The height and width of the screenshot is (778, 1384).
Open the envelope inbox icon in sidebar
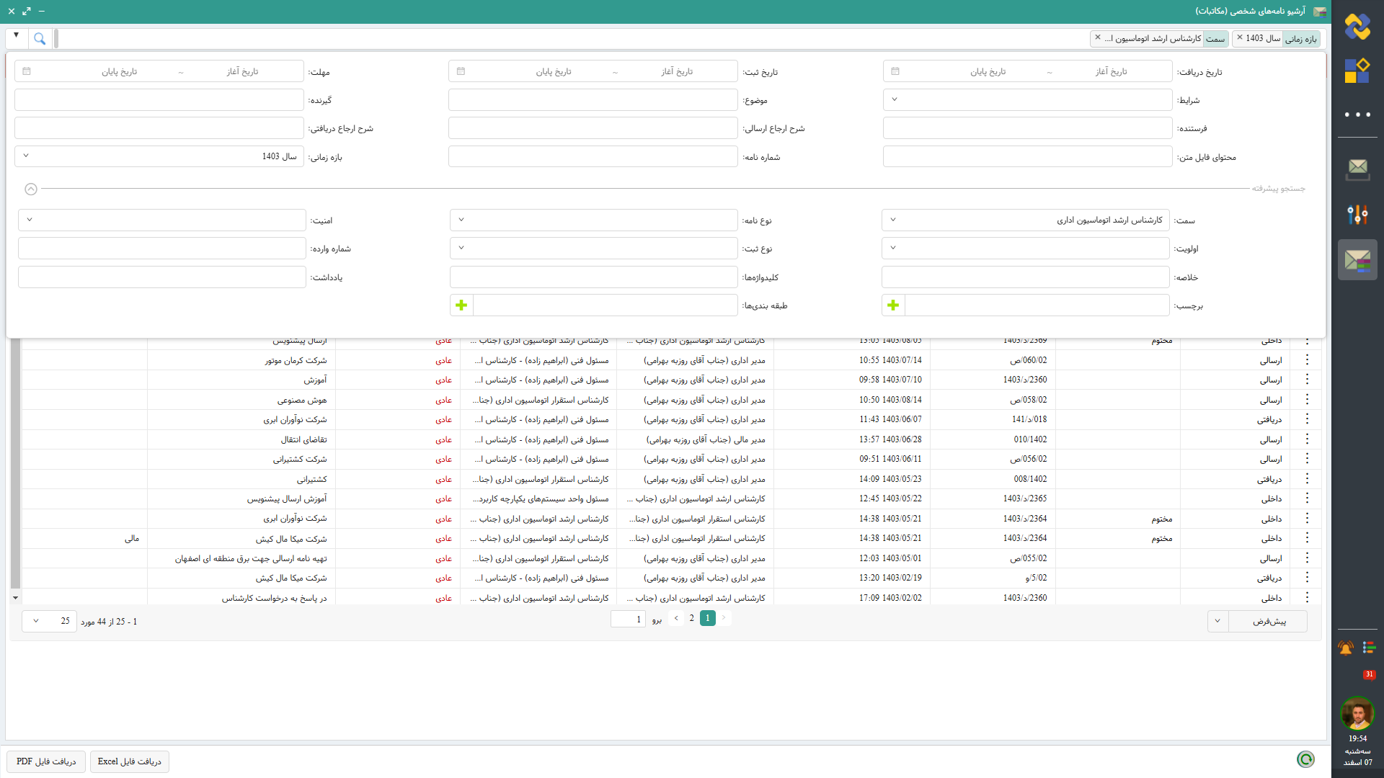tap(1357, 168)
